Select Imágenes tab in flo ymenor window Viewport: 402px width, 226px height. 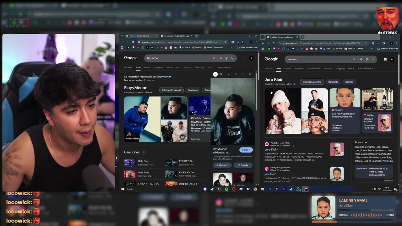pos(158,67)
